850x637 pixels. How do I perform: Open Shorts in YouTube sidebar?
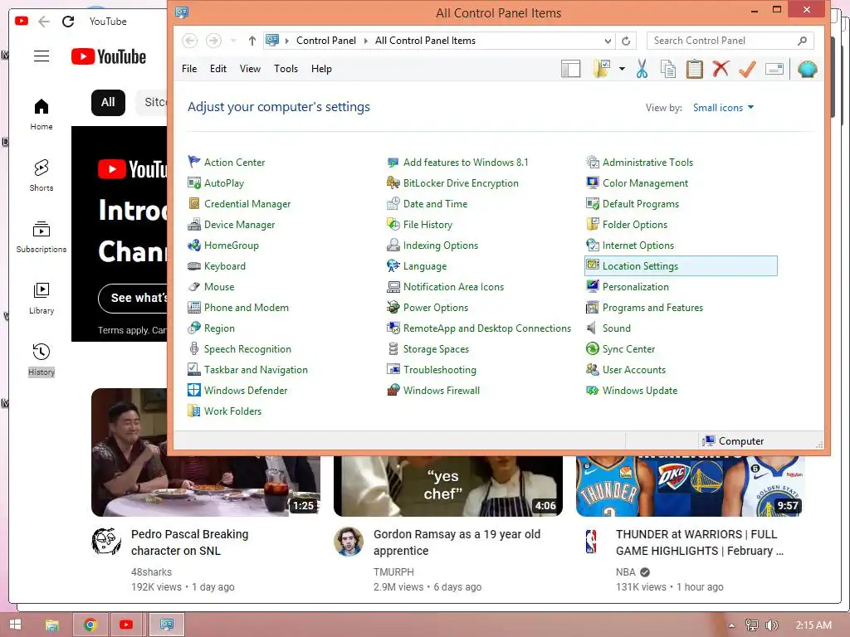coord(42,176)
